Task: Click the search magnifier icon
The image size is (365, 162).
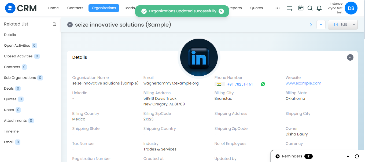Action: (x=310, y=8)
